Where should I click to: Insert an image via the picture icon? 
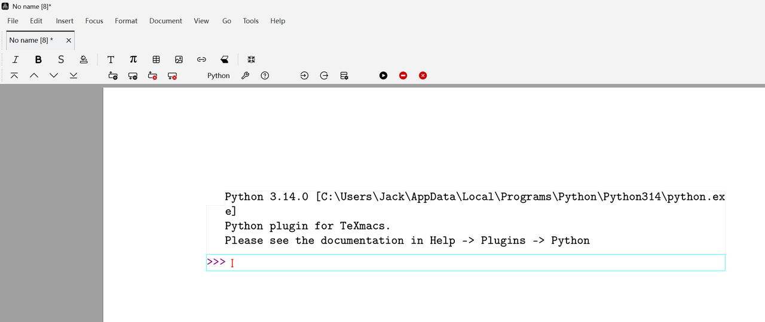coord(179,60)
